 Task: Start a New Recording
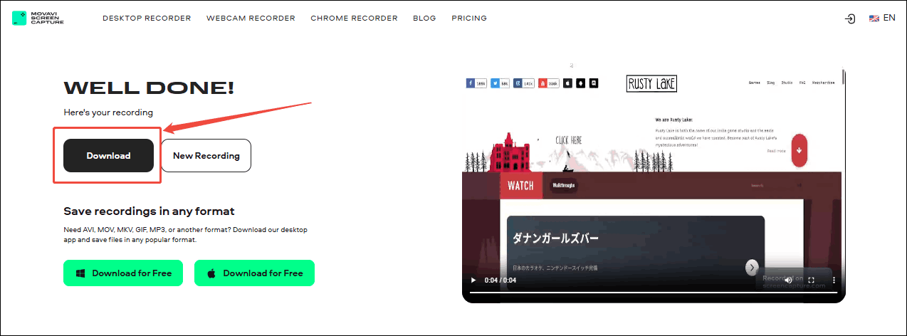(x=206, y=155)
